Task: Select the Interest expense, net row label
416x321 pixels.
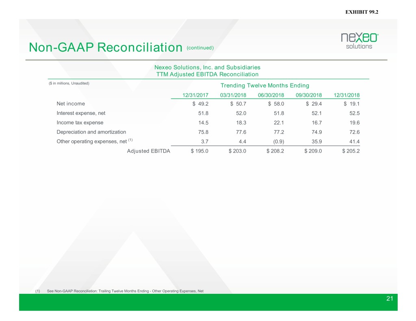Action: (81, 113)
